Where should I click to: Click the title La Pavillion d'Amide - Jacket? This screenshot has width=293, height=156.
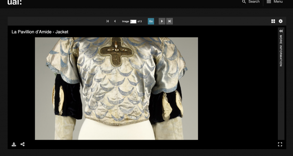tap(40, 32)
